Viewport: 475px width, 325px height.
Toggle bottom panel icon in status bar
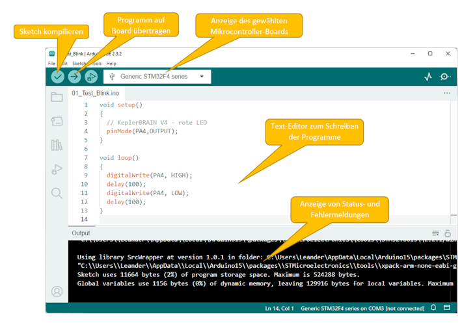click(x=447, y=307)
